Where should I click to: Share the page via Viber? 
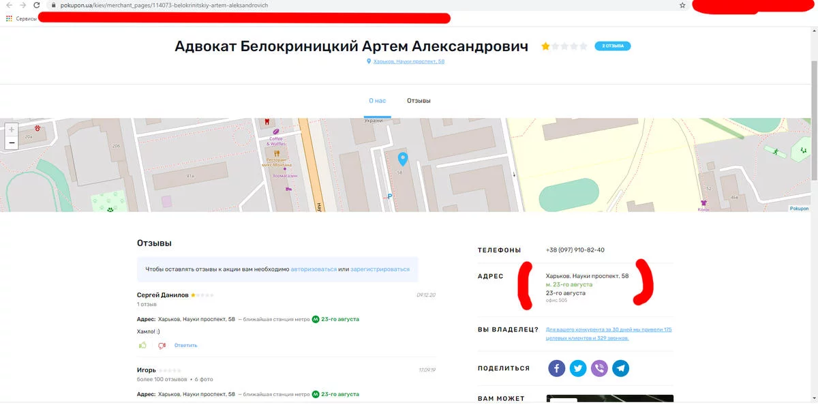[599, 368]
